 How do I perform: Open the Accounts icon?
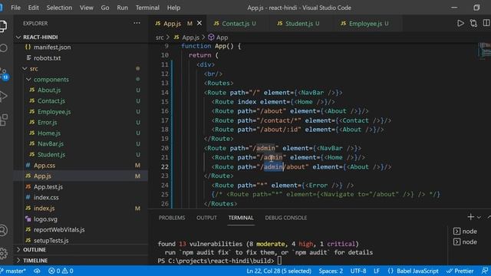click(3, 231)
